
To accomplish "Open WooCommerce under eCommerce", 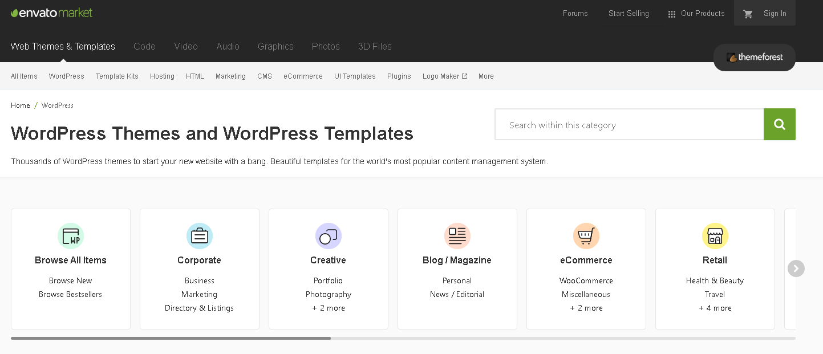I will pyautogui.click(x=586, y=280).
